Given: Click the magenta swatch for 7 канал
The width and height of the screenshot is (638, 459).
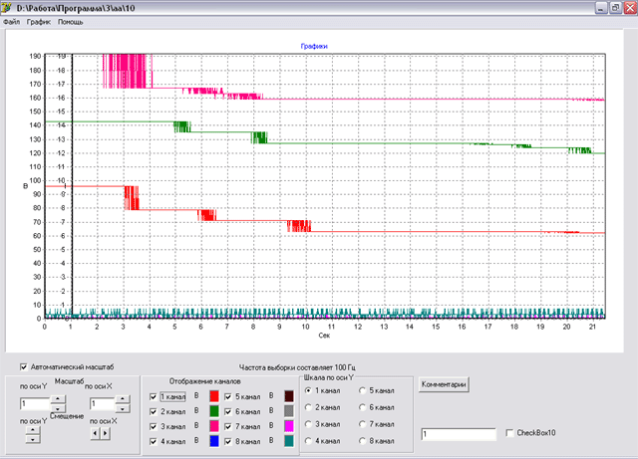Looking at the screenshot, I should coord(289,425).
